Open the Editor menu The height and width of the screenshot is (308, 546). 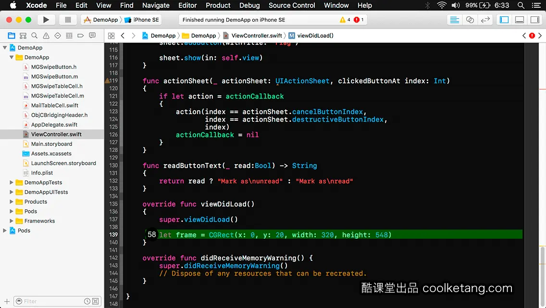point(187,5)
